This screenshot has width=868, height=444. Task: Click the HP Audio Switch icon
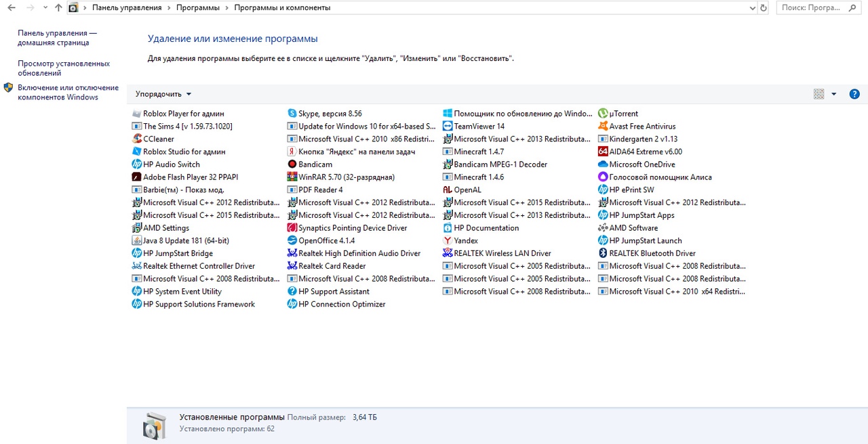(x=137, y=164)
